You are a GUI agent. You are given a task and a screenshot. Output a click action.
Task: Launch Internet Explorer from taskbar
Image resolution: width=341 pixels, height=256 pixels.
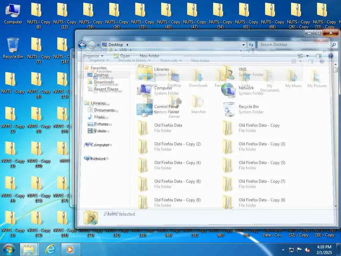[50, 249]
